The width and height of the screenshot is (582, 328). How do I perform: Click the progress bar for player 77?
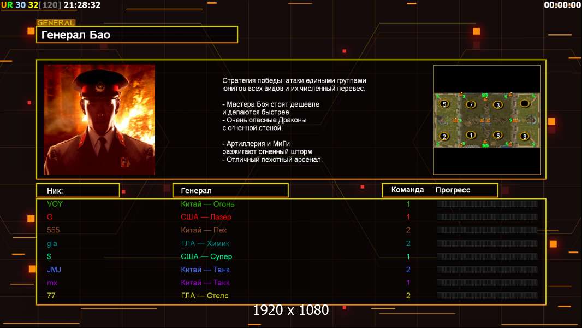pos(487,296)
